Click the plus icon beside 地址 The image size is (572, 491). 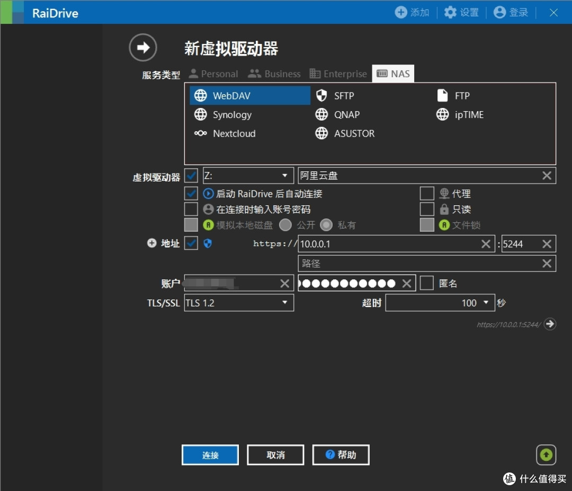click(152, 243)
